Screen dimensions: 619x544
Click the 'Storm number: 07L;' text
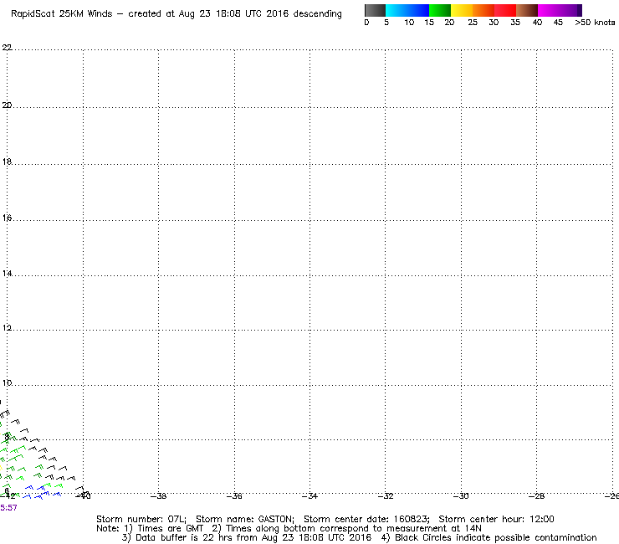click(x=141, y=519)
